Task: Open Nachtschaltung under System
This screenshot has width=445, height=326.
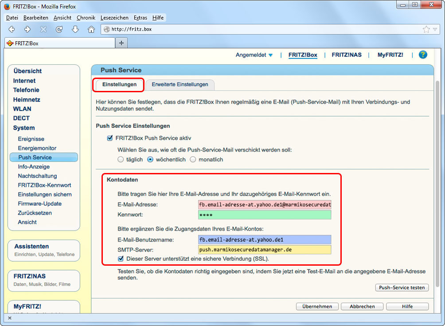Action: coord(38,176)
